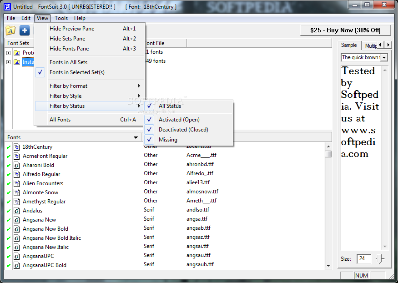Click the font icon beside Almonte Snow
Image resolution: width=398 pixels, height=283 pixels.
[17, 192]
